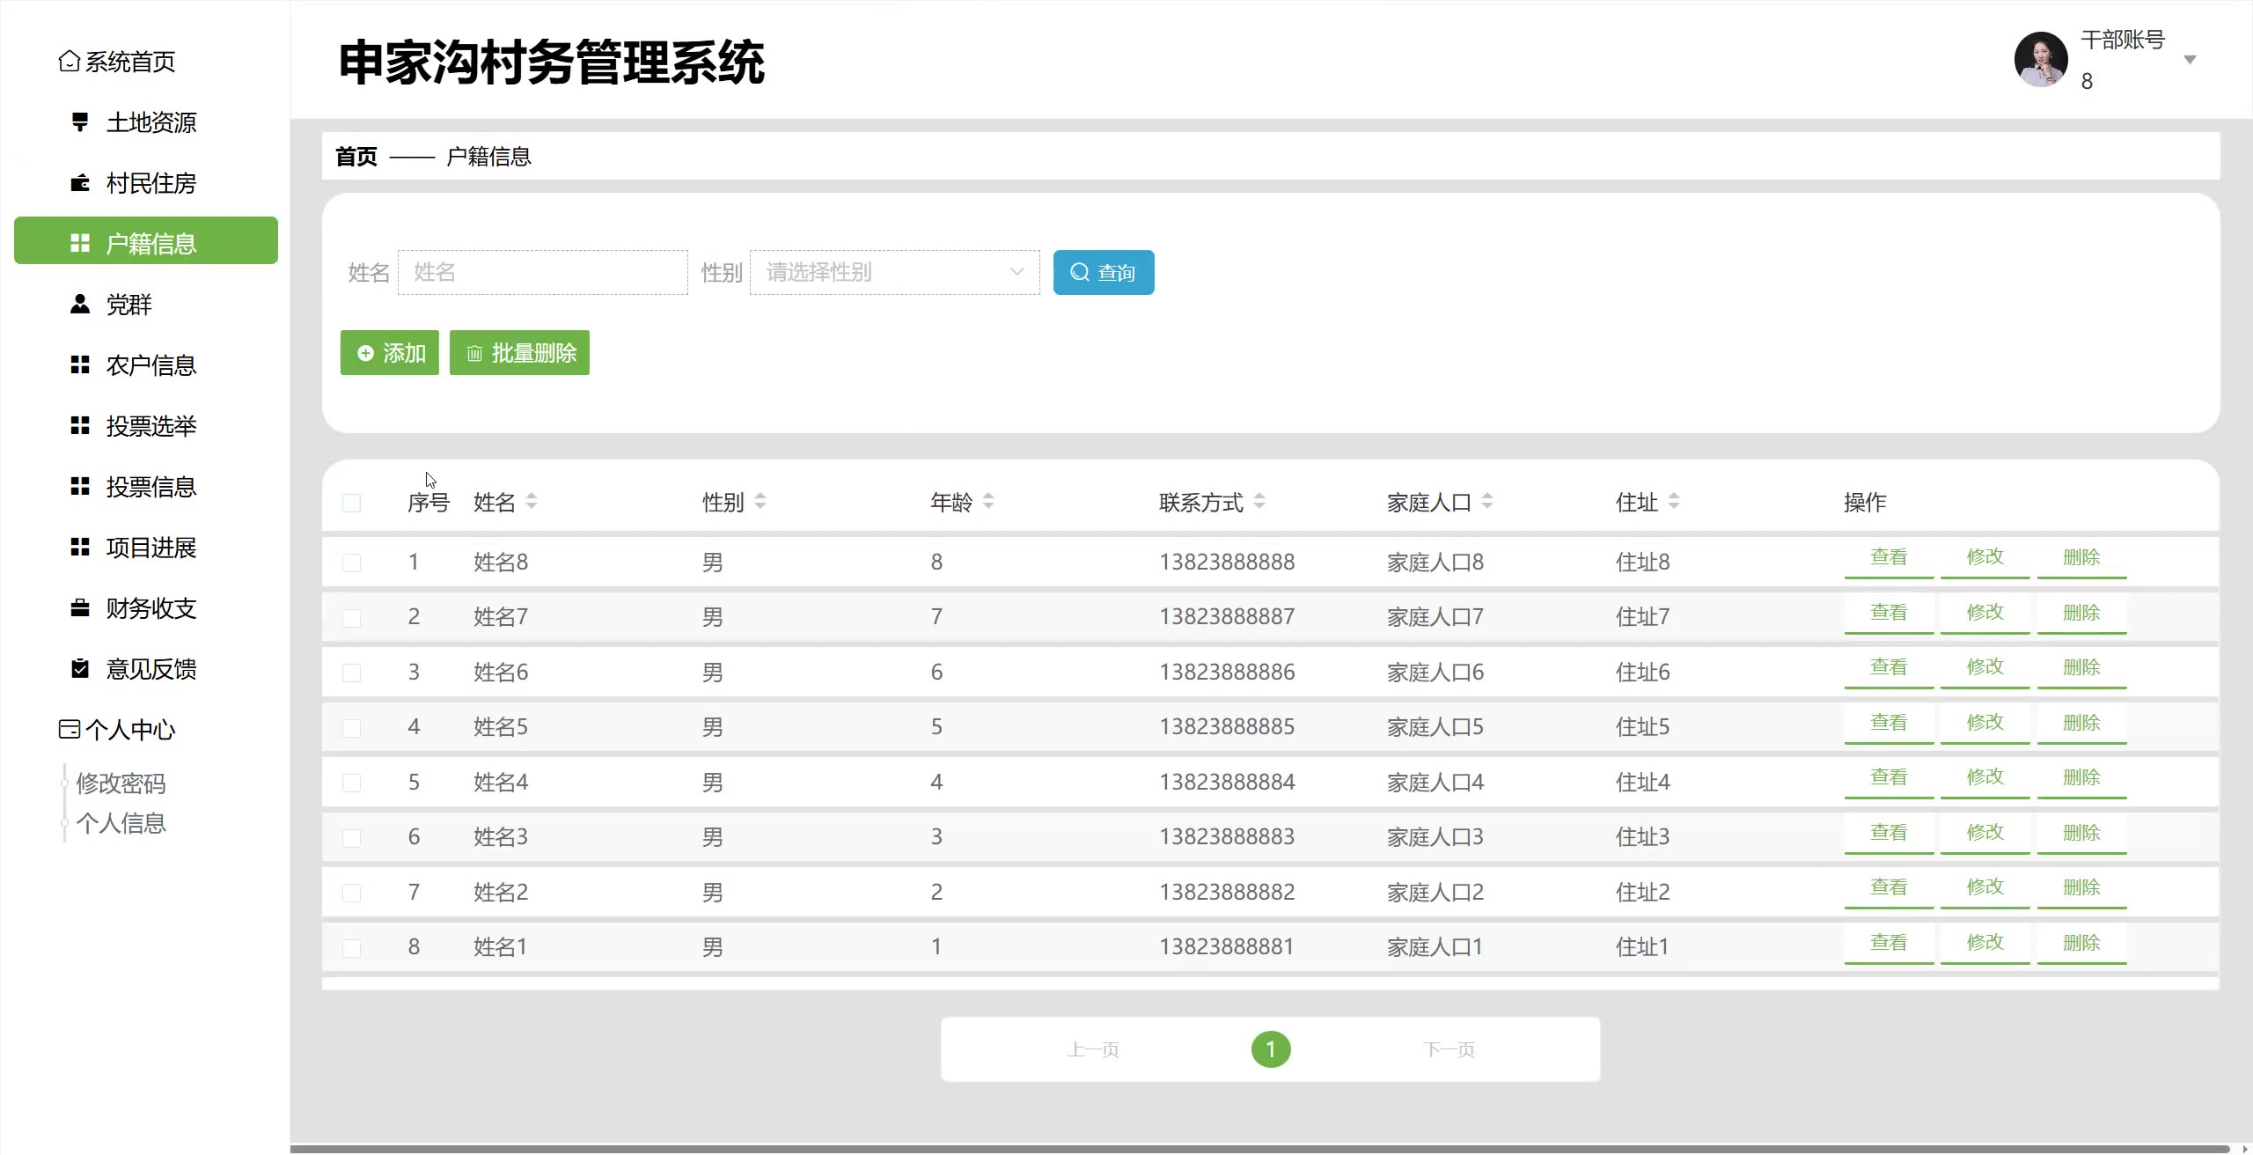
Task: Click the user avatar picture
Action: pyautogui.click(x=2040, y=60)
